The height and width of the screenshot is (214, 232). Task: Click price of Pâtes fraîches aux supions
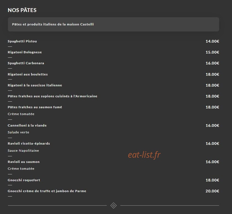pyautogui.click(x=212, y=96)
